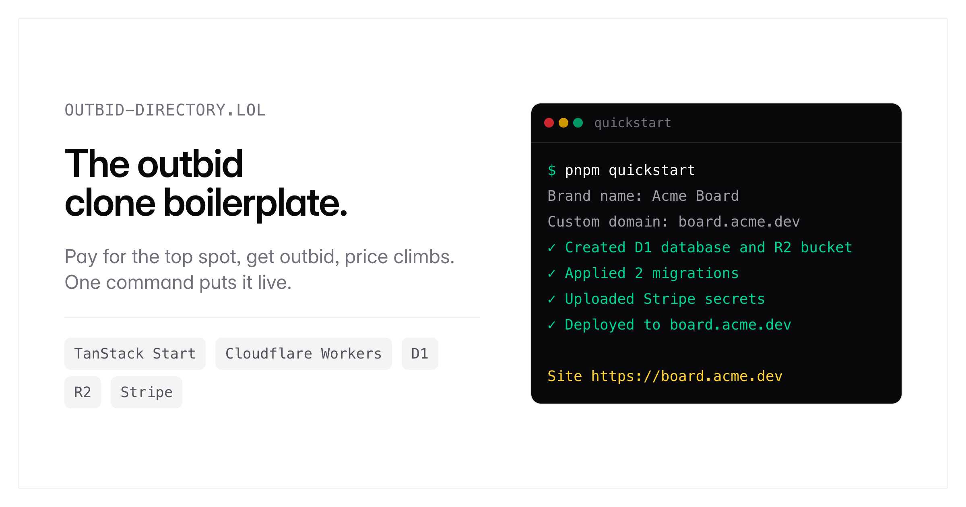This screenshot has width=966, height=507.
Task: Click checkmark beside Uploaded Stripe secrets
Action: pyautogui.click(x=552, y=299)
